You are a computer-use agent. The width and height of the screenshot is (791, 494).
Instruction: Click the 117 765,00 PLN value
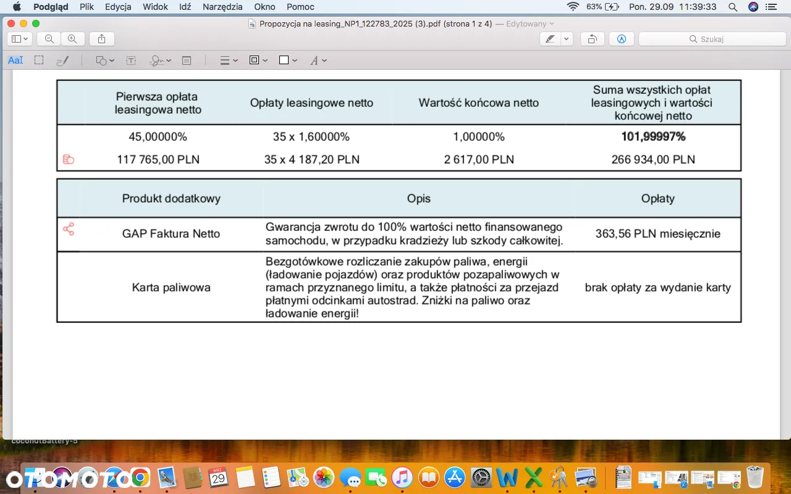pos(158,159)
